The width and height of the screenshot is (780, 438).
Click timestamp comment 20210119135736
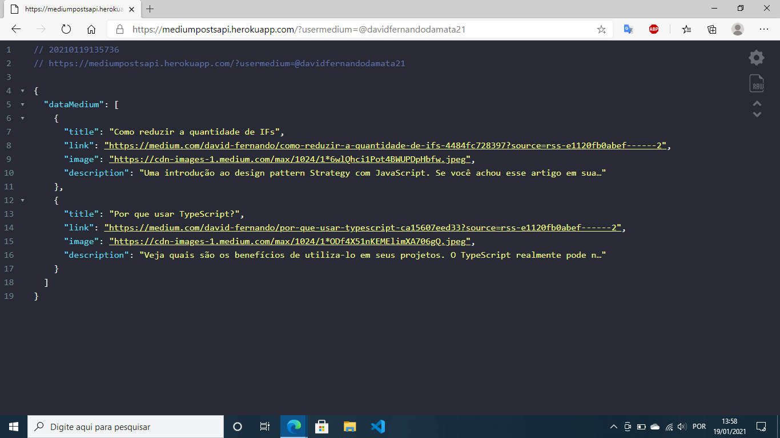click(77, 50)
